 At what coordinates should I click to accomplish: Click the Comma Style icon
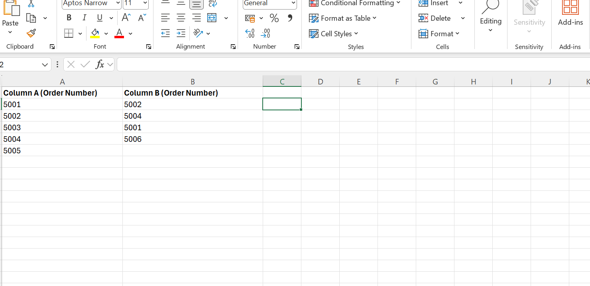(289, 18)
